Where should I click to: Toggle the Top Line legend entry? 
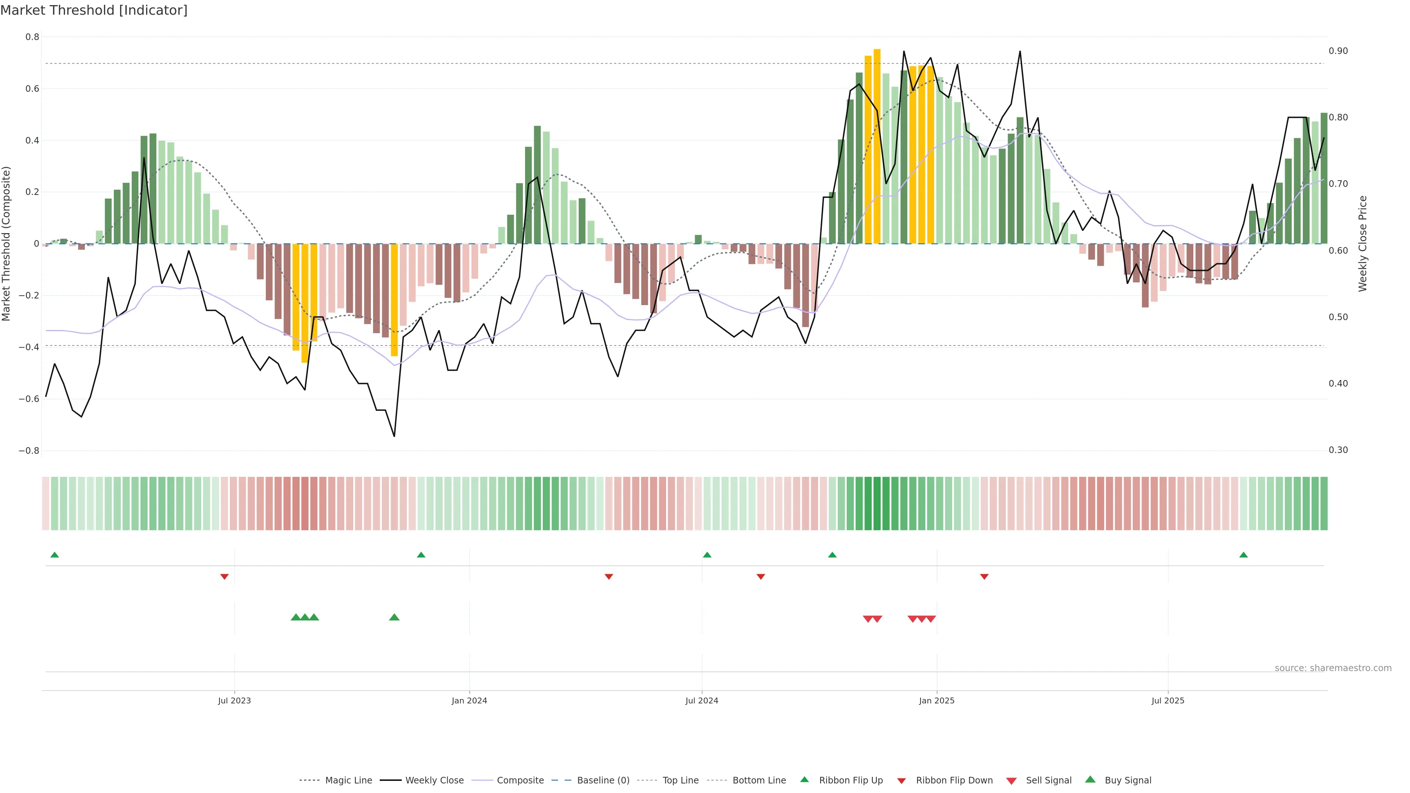click(680, 781)
